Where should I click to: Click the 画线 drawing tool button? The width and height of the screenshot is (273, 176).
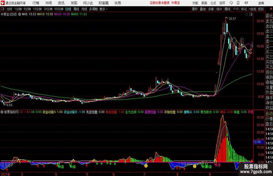227,9
